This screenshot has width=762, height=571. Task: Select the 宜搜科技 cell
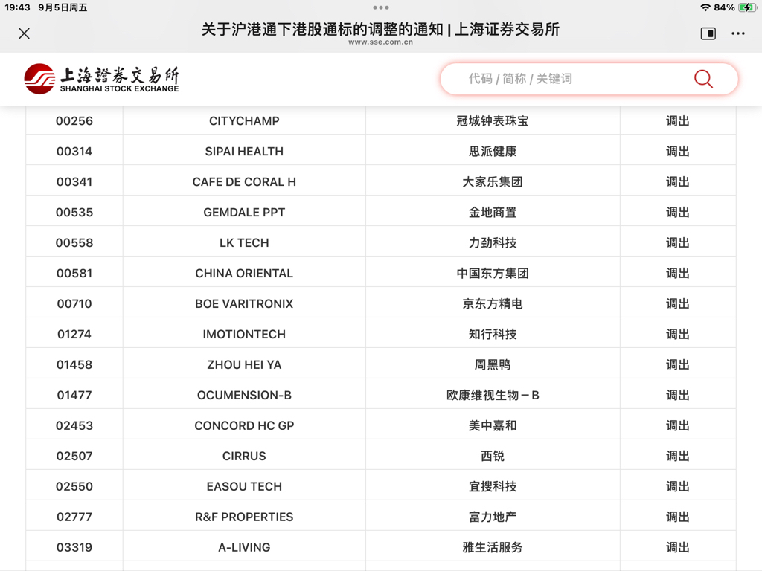[493, 486]
